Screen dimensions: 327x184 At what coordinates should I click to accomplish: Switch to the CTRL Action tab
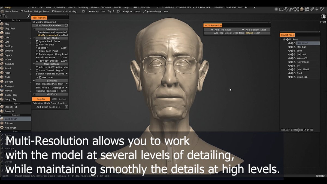coord(59,99)
